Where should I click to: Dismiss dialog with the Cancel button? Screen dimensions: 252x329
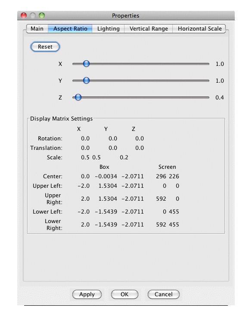163,295
